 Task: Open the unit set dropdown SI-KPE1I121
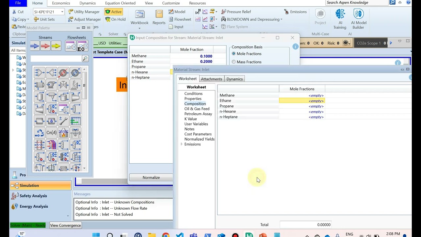[62, 12]
